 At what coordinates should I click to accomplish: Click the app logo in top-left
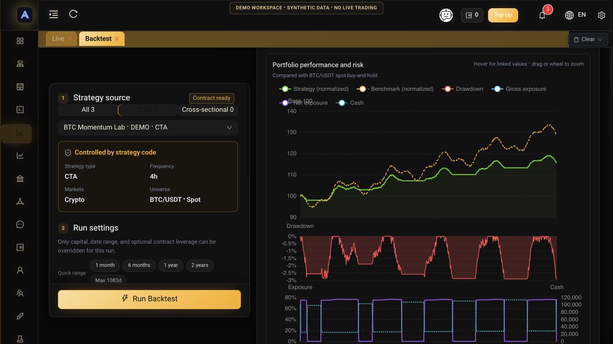pyautogui.click(x=25, y=15)
